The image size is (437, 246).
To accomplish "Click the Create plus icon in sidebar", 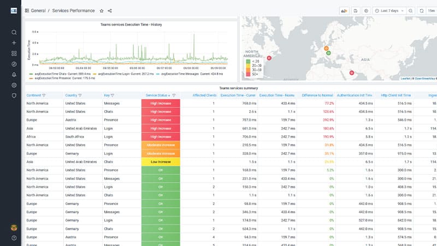I will coord(14,43).
